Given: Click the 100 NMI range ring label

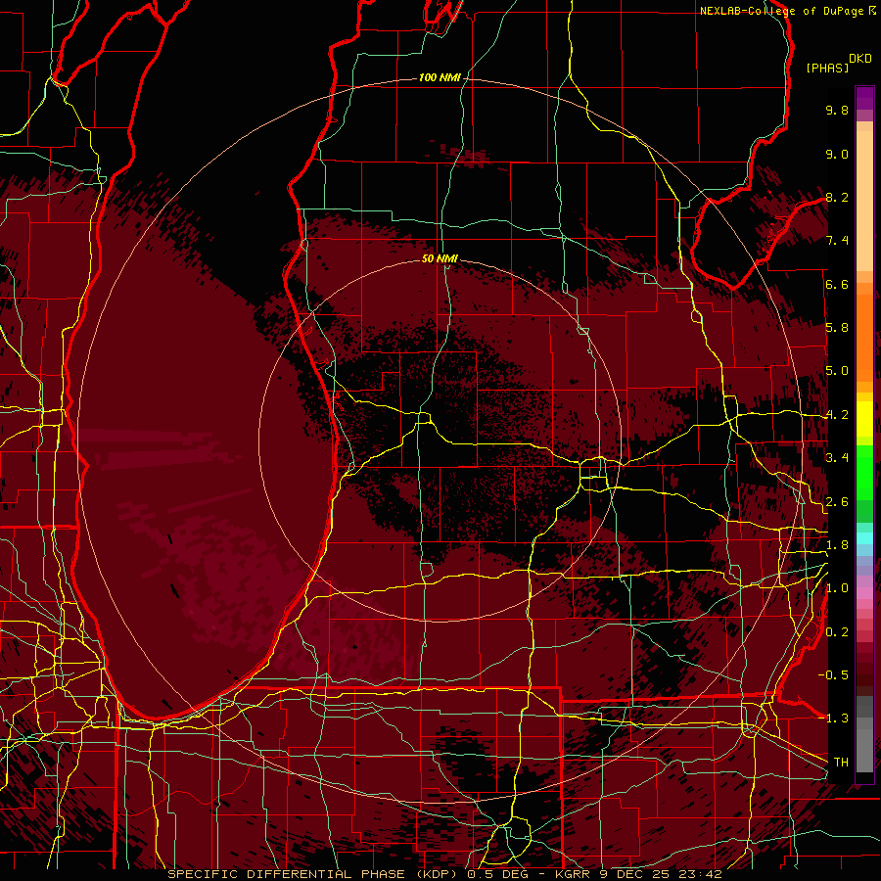Looking at the screenshot, I should (440, 77).
